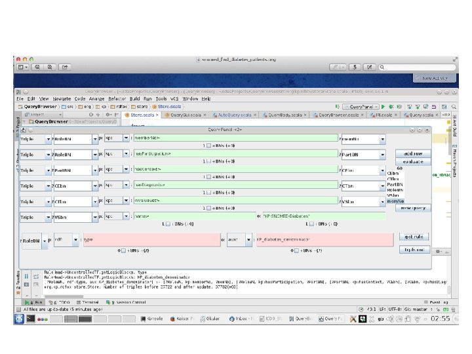Click the add row button

(x=413, y=153)
